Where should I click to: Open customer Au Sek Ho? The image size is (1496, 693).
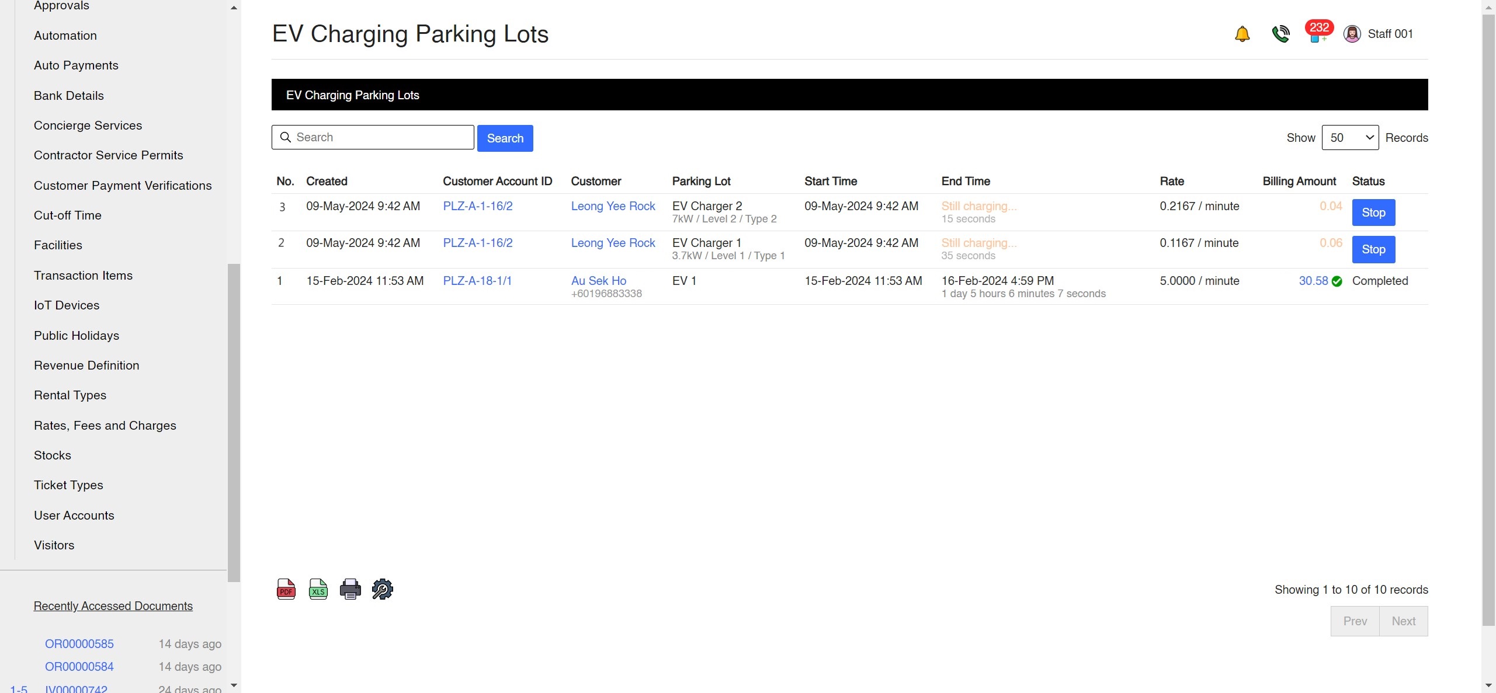click(x=598, y=280)
